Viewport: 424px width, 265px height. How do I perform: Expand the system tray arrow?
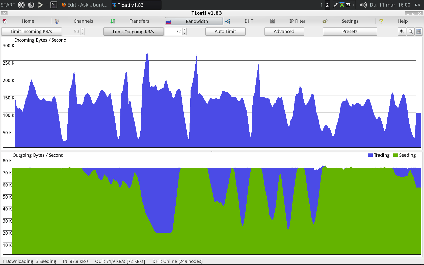click(354, 5)
